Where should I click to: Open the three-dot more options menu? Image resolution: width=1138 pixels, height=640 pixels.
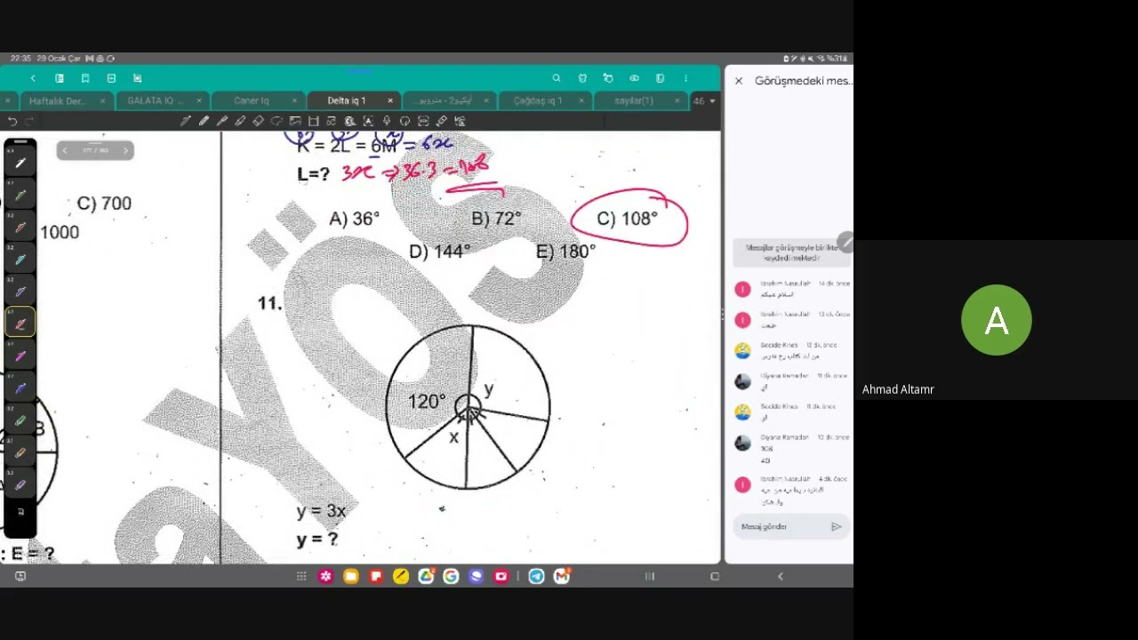[x=685, y=78]
